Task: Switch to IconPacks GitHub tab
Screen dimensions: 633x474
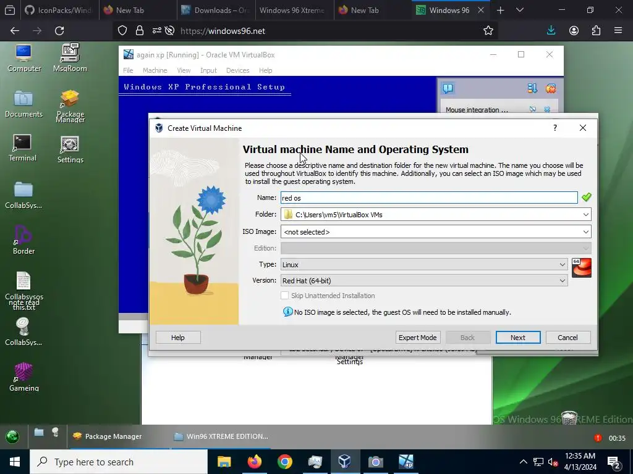Action: click(59, 10)
